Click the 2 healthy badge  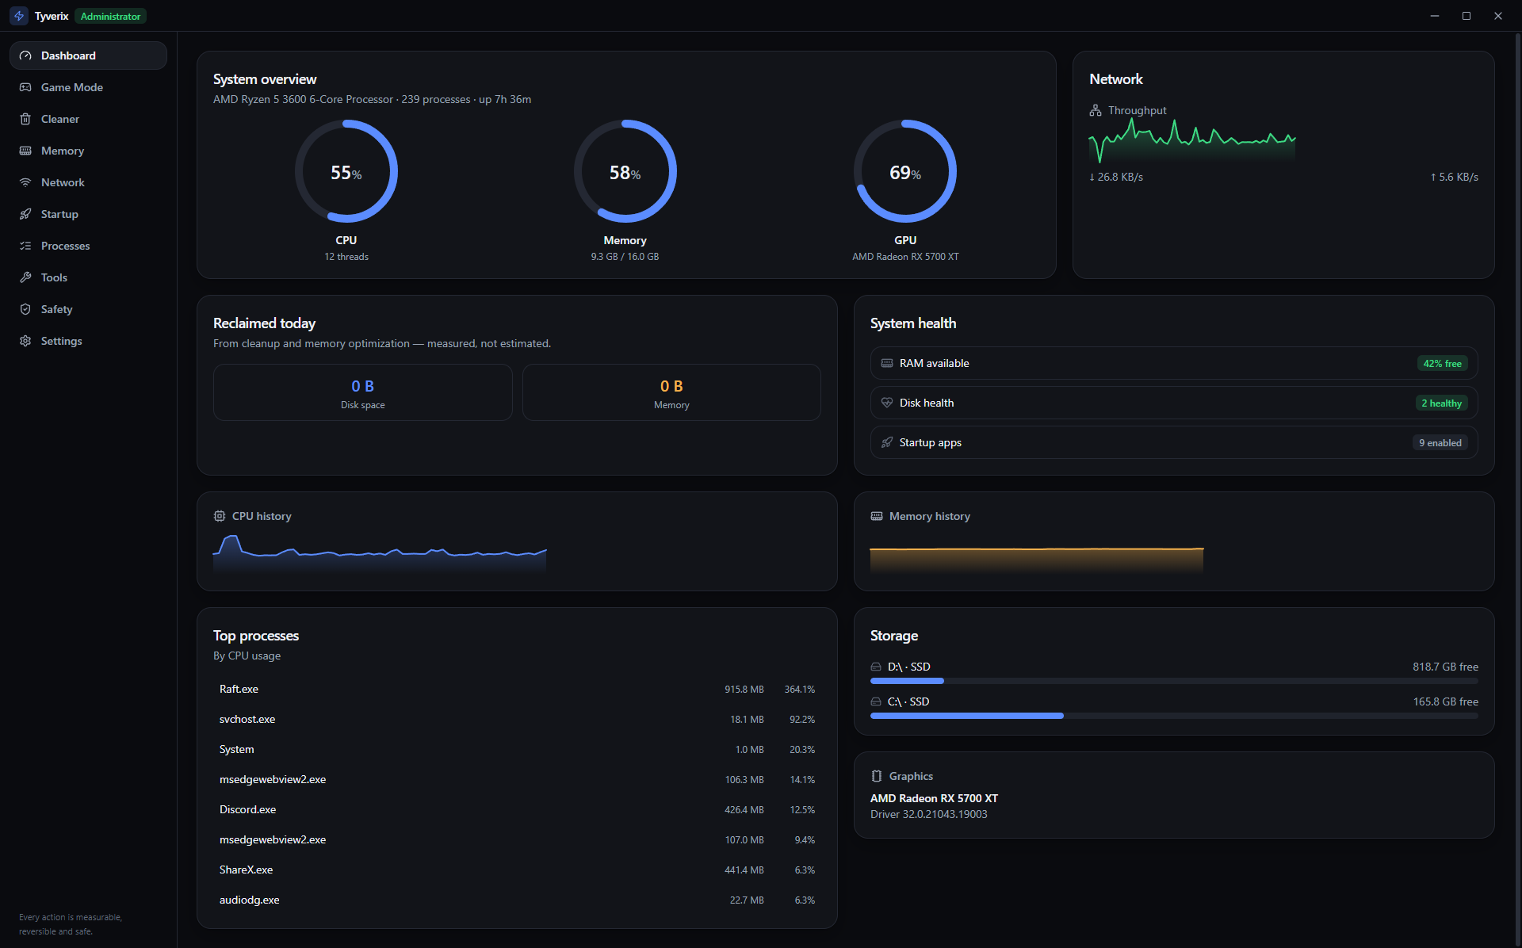point(1441,403)
